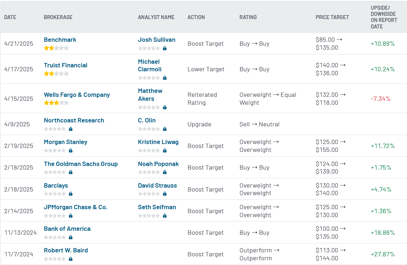Click Truist Financial's two-star rating
407x265 pixels.
click(x=56, y=73)
